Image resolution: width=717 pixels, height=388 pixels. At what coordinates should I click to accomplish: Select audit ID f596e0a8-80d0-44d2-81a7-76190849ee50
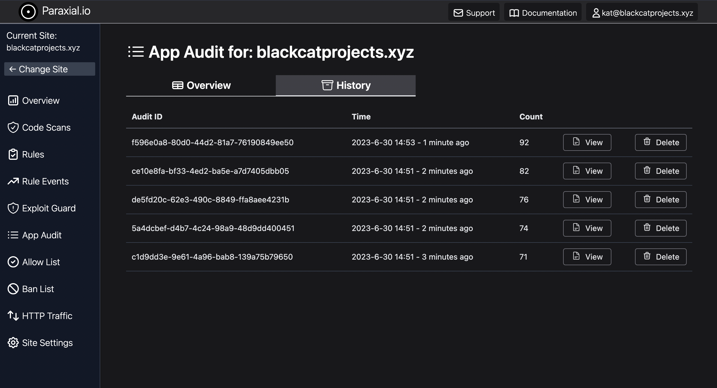pyautogui.click(x=213, y=142)
